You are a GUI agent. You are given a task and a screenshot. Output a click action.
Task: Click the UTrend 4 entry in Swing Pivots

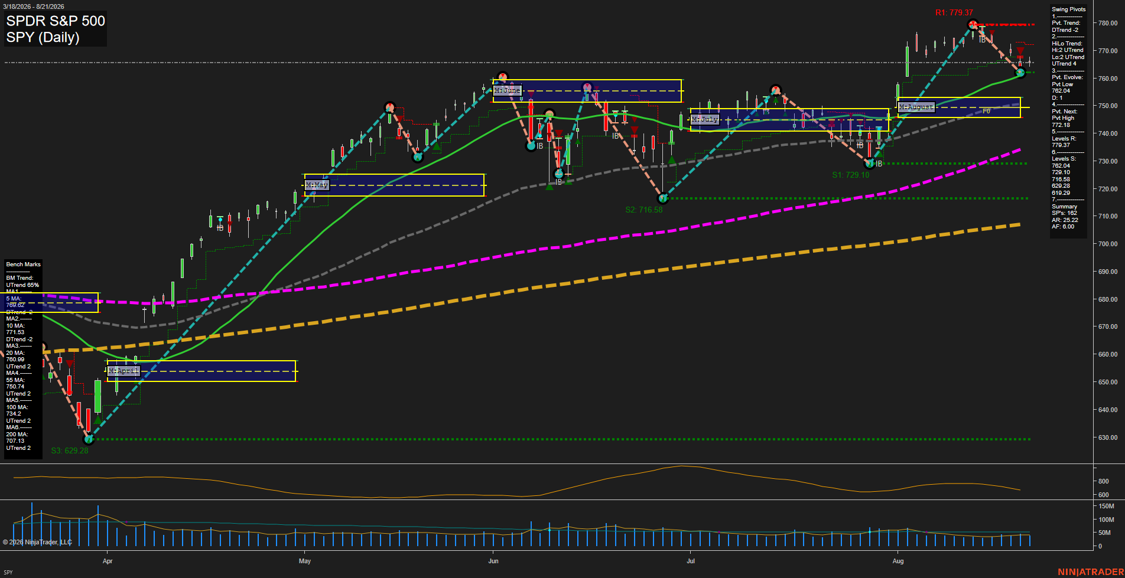point(1064,64)
